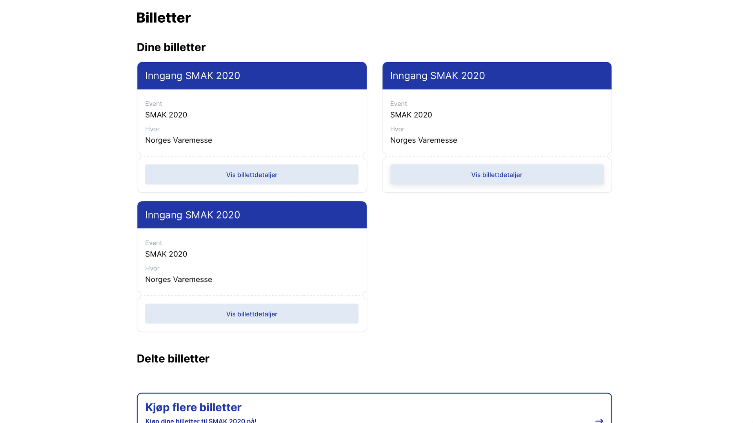The width and height of the screenshot is (753, 423).
Task: Click Norges Varemesse on the top-right ticket
Action: pos(424,140)
